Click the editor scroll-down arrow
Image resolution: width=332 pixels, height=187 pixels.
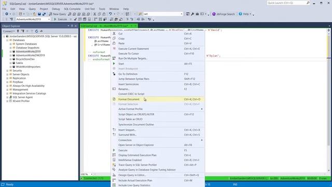[328, 170]
